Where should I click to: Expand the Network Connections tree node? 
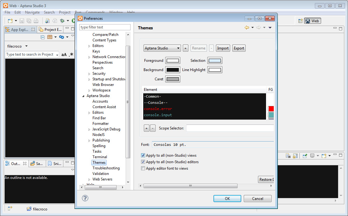click(x=89, y=57)
